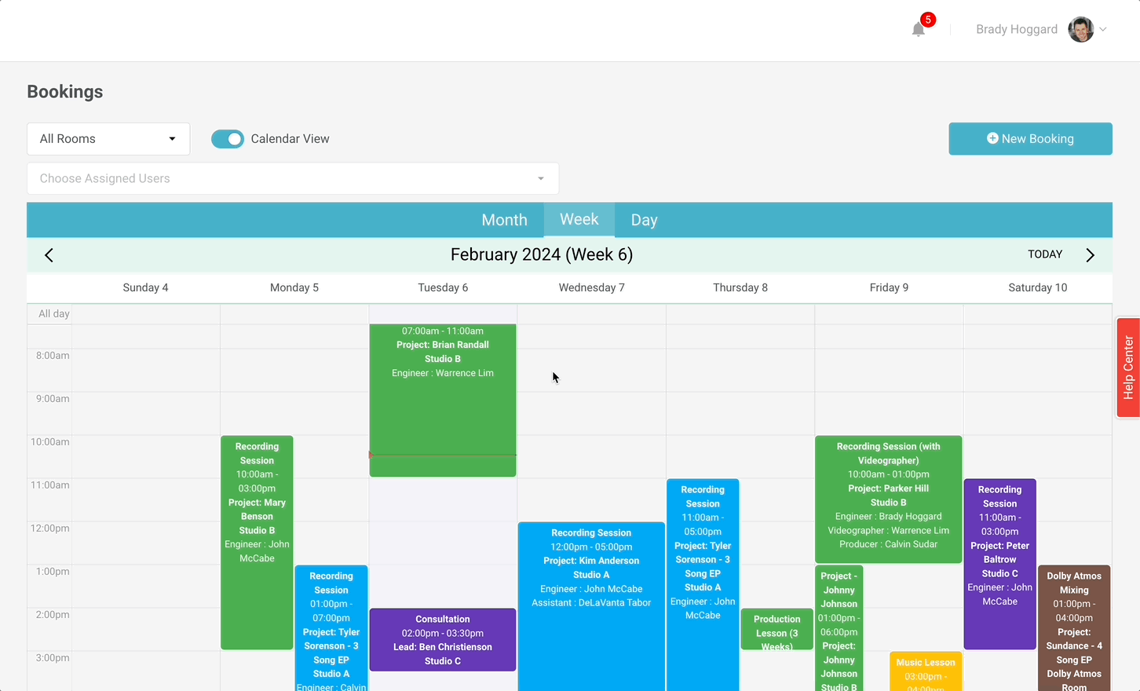Viewport: 1140px width, 691px height.
Task: Click the Friday 9 column header
Action: [x=889, y=287]
